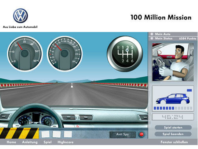
Task: Click the Volkswagen logo
Action: point(21,15)
